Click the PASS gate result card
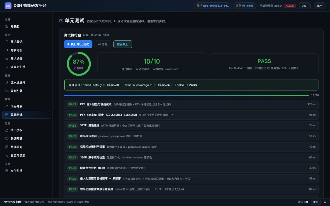 point(264,64)
